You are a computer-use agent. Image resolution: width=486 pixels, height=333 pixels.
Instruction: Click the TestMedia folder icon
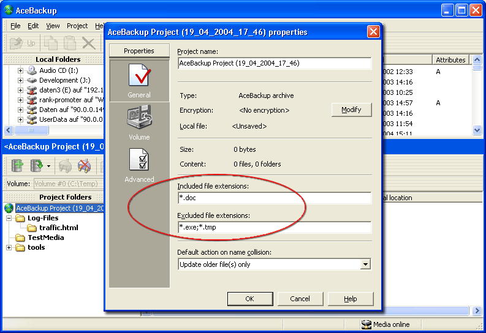[x=20, y=238]
